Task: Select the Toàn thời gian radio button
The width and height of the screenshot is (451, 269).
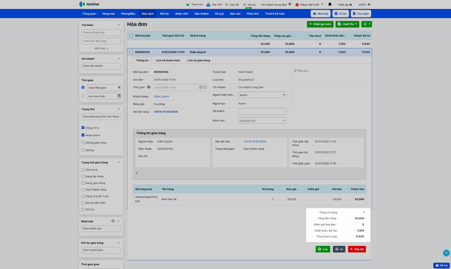Action: coord(83,88)
